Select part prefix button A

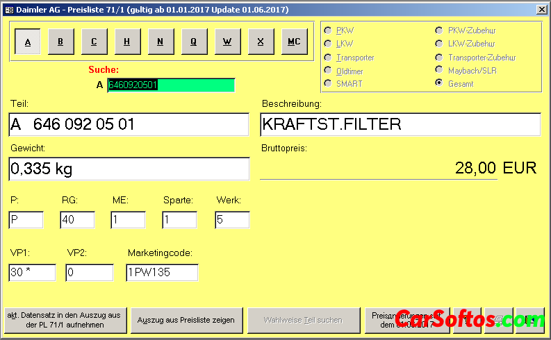pyautogui.click(x=27, y=42)
